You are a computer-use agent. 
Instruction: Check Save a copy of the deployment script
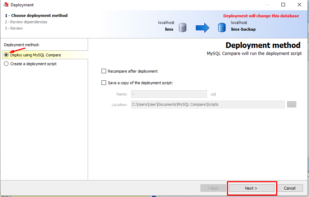(x=104, y=83)
